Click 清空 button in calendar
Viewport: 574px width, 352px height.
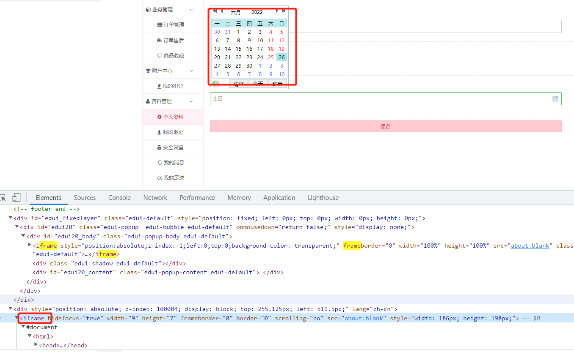[239, 84]
